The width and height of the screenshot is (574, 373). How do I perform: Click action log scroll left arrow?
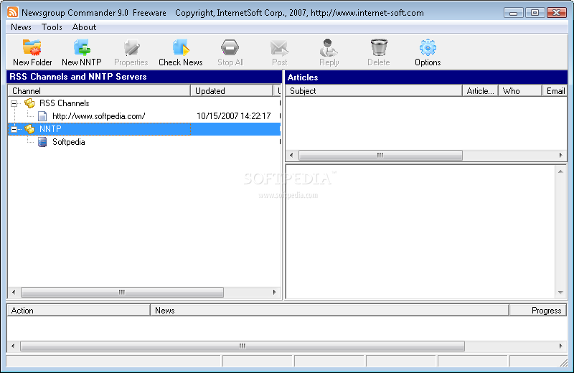click(13, 346)
